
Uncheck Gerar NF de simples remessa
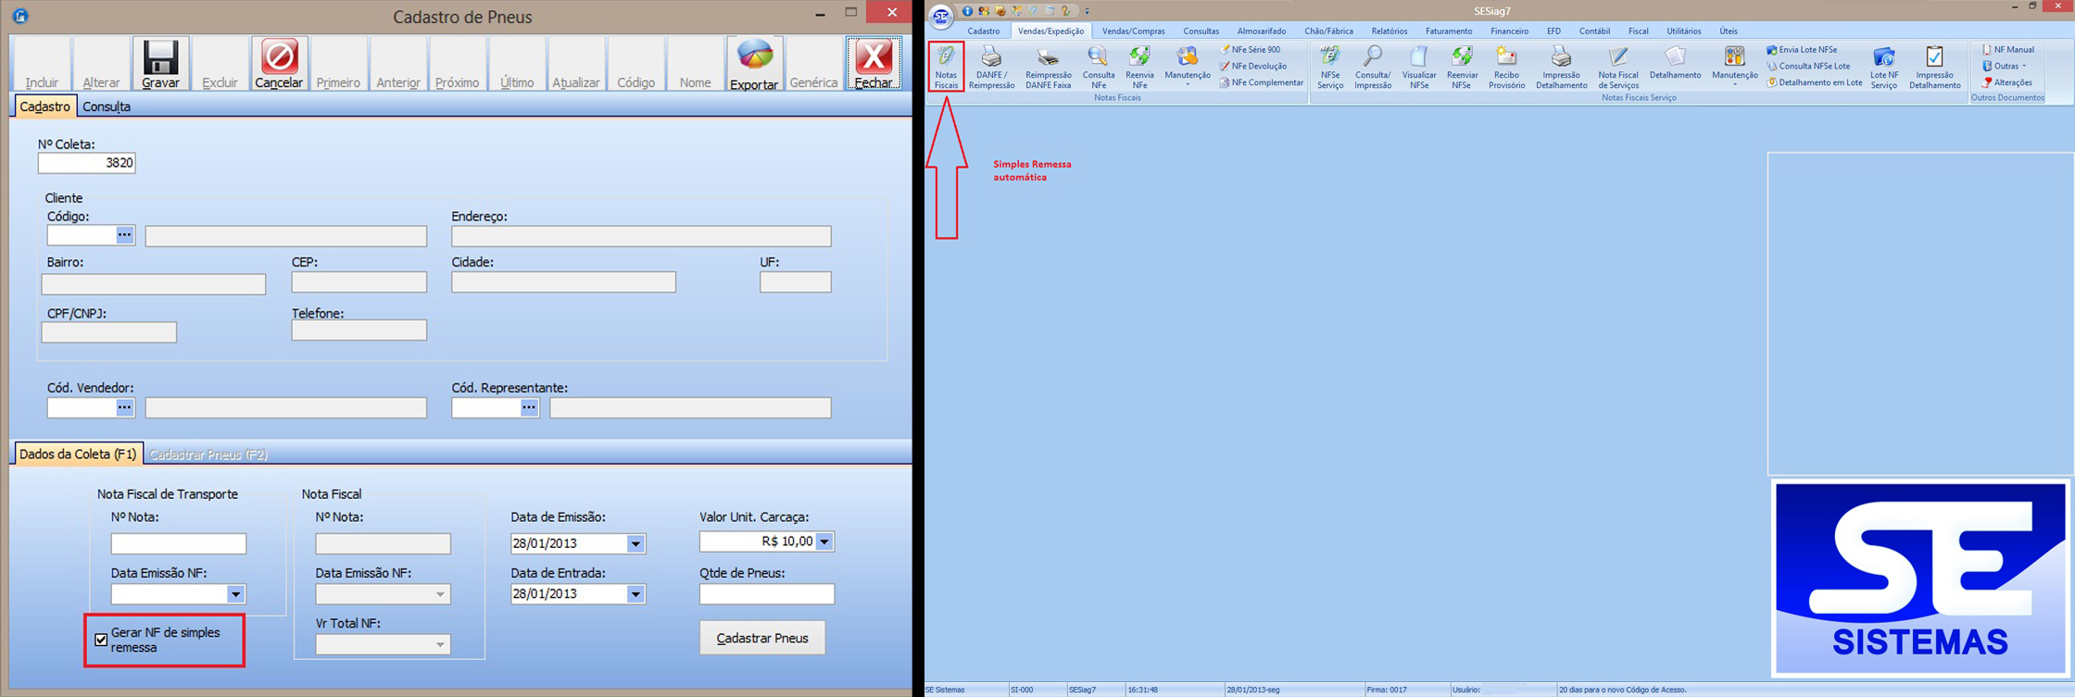pos(101,640)
